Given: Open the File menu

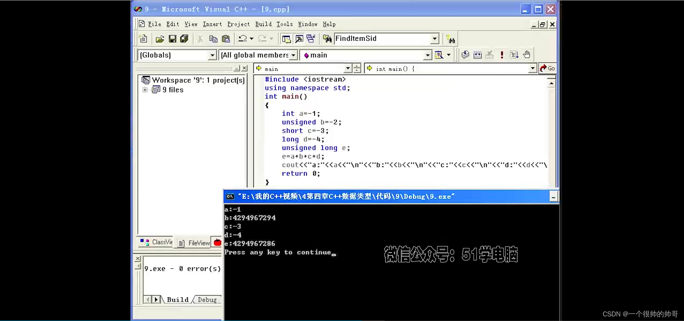Looking at the screenshot, I should point(155,24).
